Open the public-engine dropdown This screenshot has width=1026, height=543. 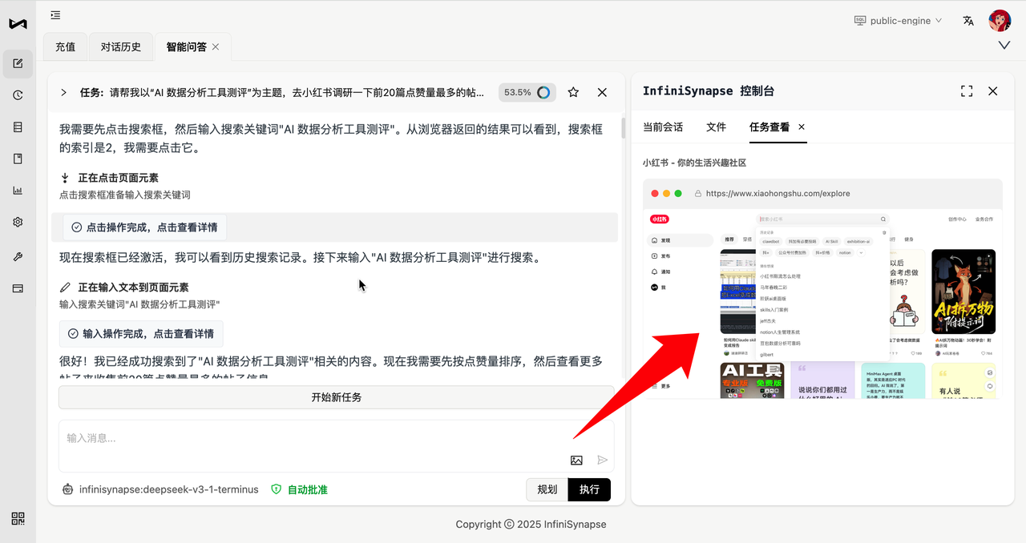(898, 21)
